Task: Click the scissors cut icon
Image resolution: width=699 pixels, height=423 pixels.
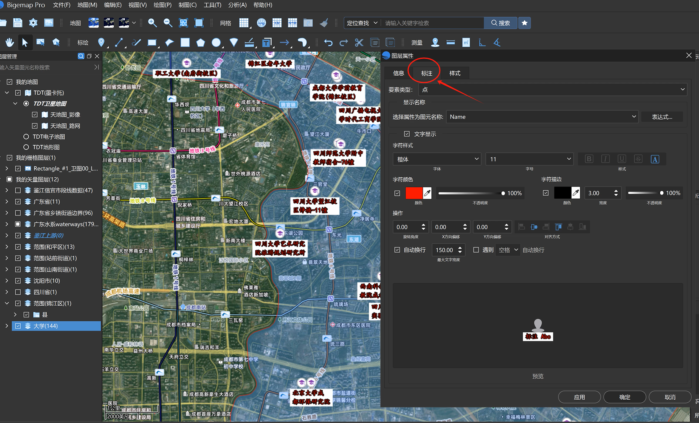Action: 359,42
